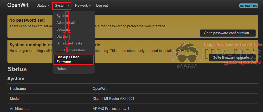Open the Network dropdown menu
The width and height of the screenshot is (263, 112).
click(x=83, y=6)
